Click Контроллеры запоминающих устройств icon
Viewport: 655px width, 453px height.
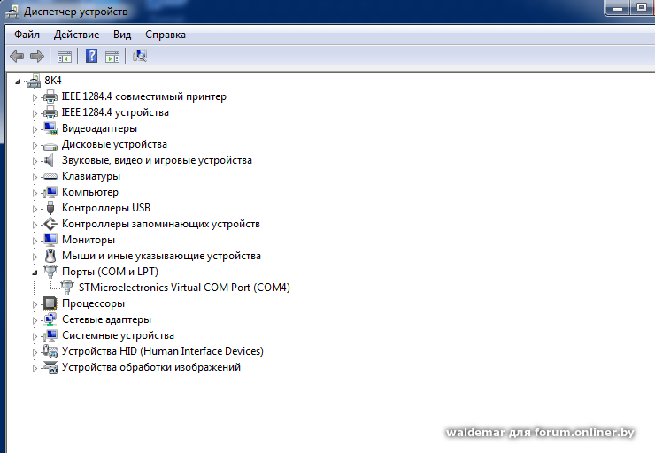coord(50,224)
